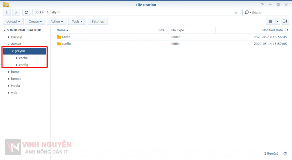This screenshot has width=292, height=160.
Task: Click the date 2020-05-14 16:56:45
Action: (270, 37)
